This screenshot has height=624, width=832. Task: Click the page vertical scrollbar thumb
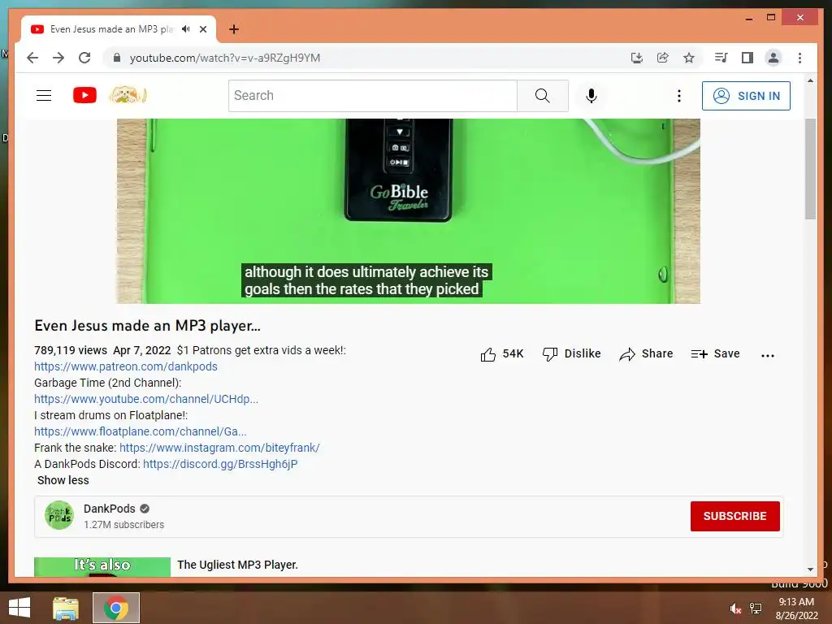click(810, 169)
